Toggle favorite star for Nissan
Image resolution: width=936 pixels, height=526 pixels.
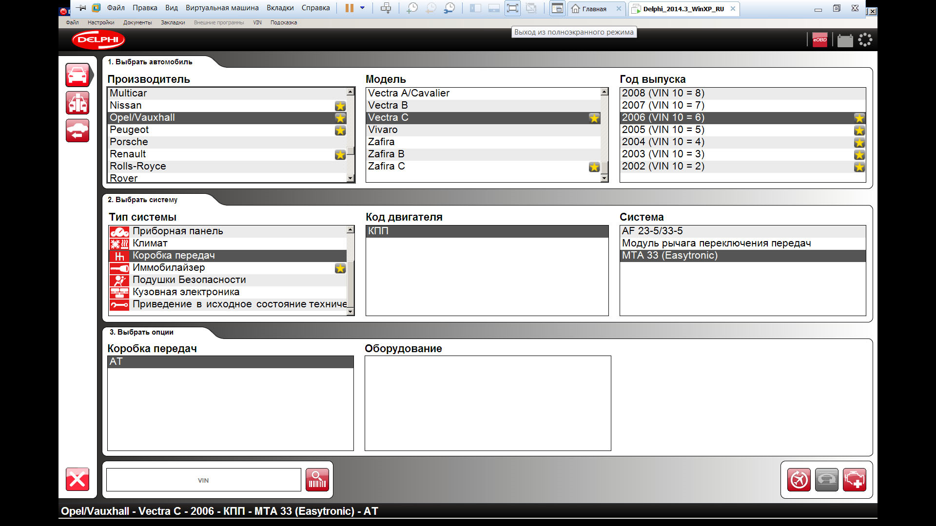point(340,106)
